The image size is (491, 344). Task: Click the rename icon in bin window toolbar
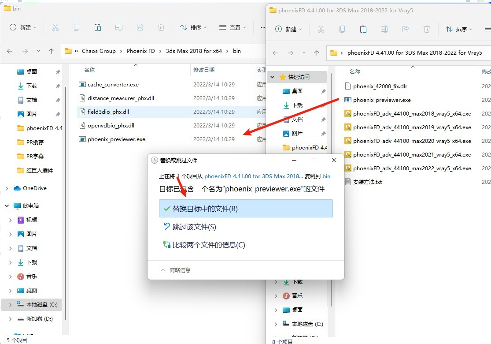[119, 28]
